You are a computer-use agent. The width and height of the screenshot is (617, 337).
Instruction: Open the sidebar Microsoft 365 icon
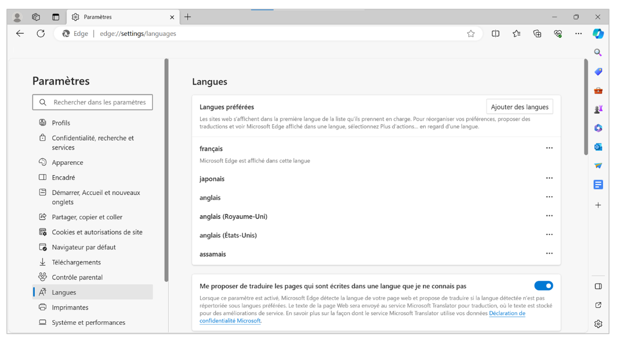(598, 128)
